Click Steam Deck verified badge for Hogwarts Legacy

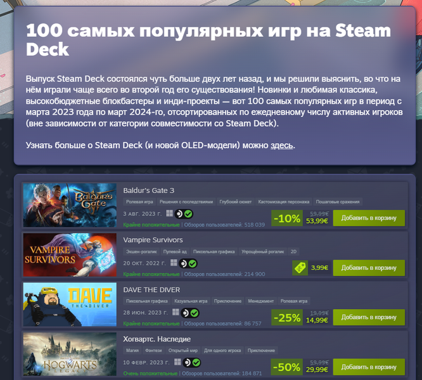pos(192,362)
